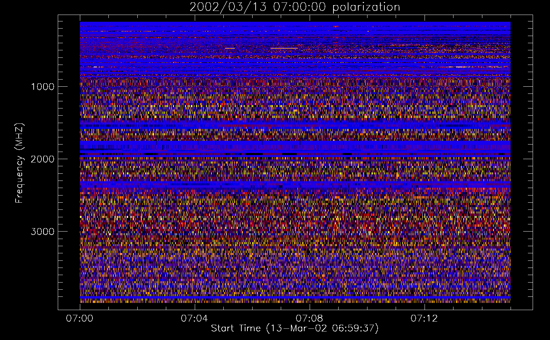Click the 2000 frequency tick label

[x=42, y=159]
